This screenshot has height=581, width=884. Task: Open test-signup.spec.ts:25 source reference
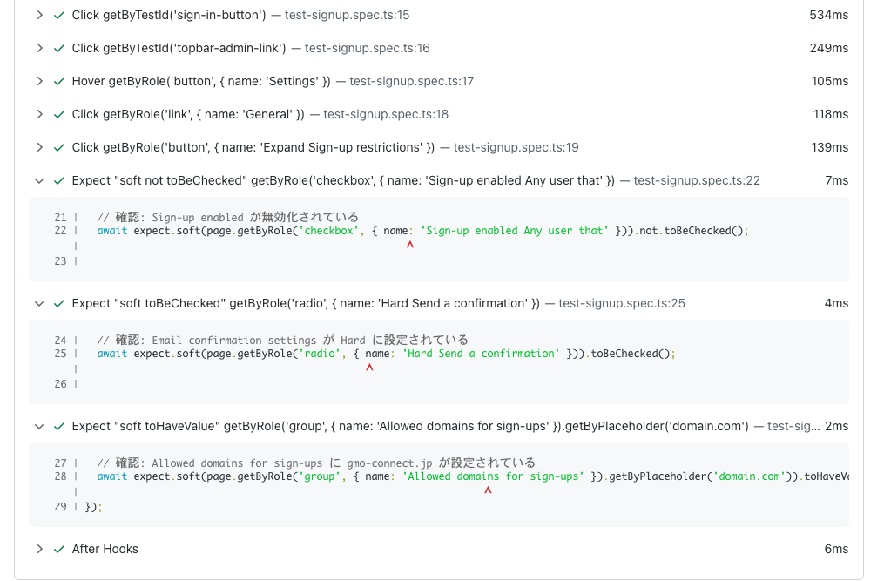(x=622, y=303)
